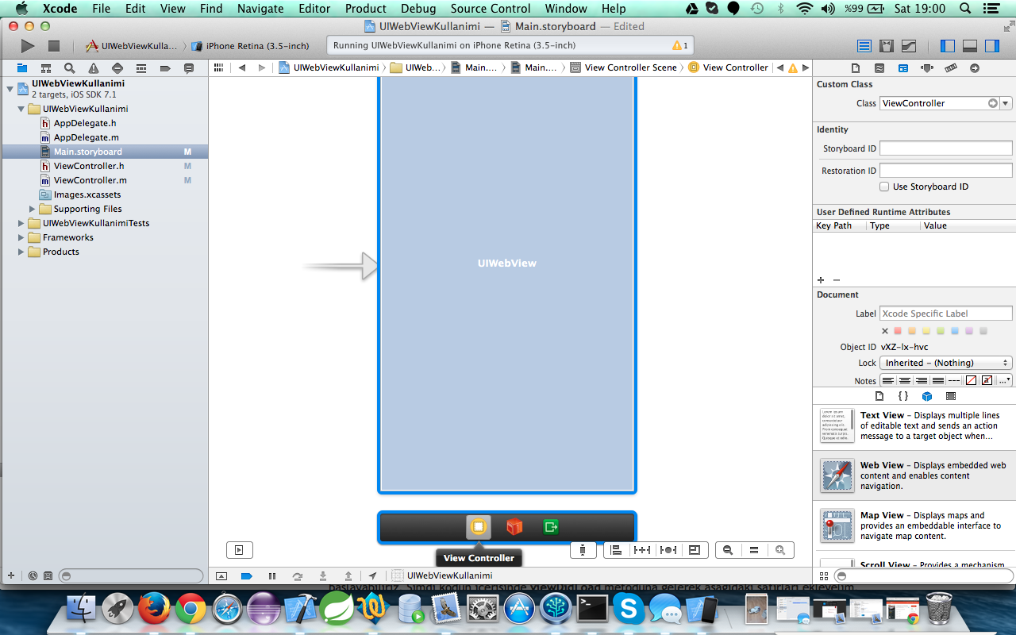This screenshot has height=635, width=1016.
Task: Zoom out the storyboard canvas
Action: coord(728,550)
